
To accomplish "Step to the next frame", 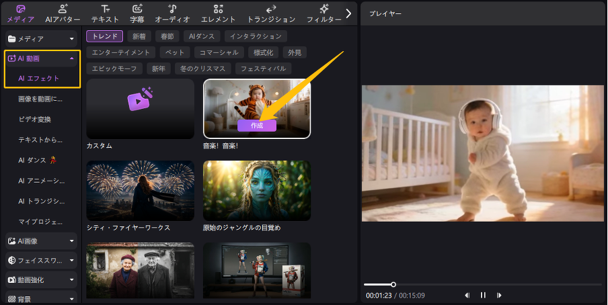I will tap(499, 295).
